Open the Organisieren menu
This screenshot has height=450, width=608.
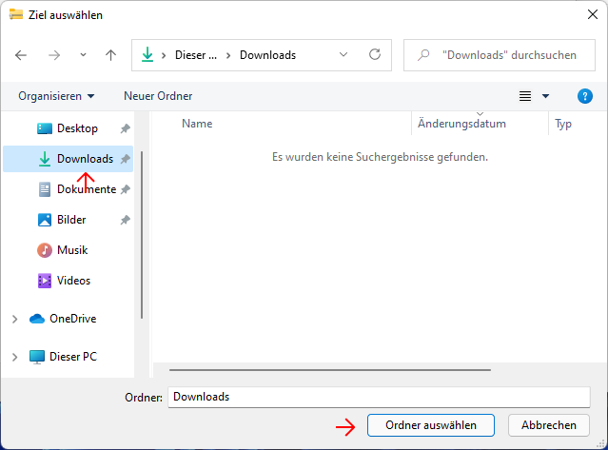point(56,96)
